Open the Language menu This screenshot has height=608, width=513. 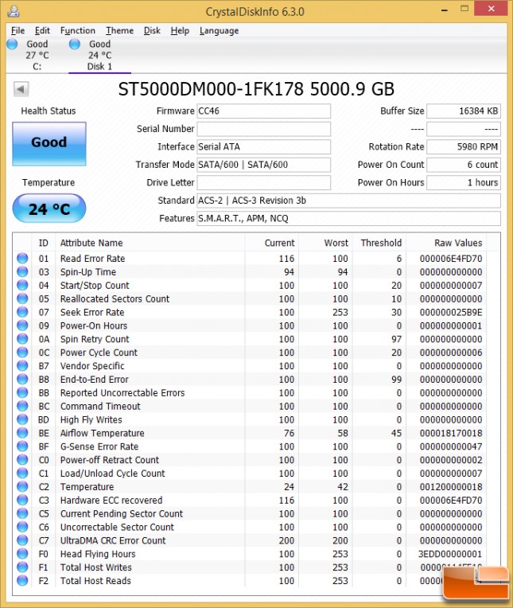220,30
